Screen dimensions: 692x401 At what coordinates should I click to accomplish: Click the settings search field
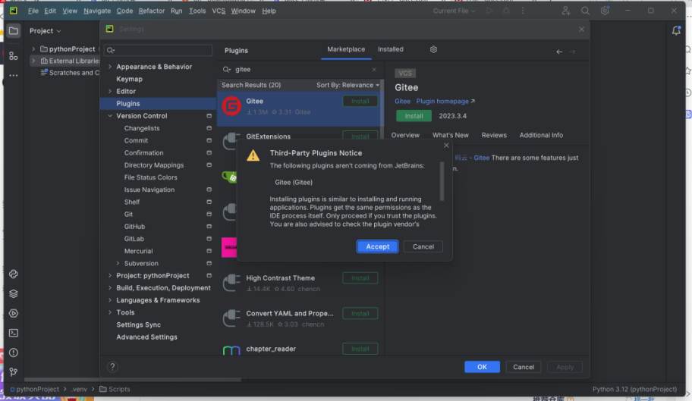pyautogui.click(x=158, y=50)
